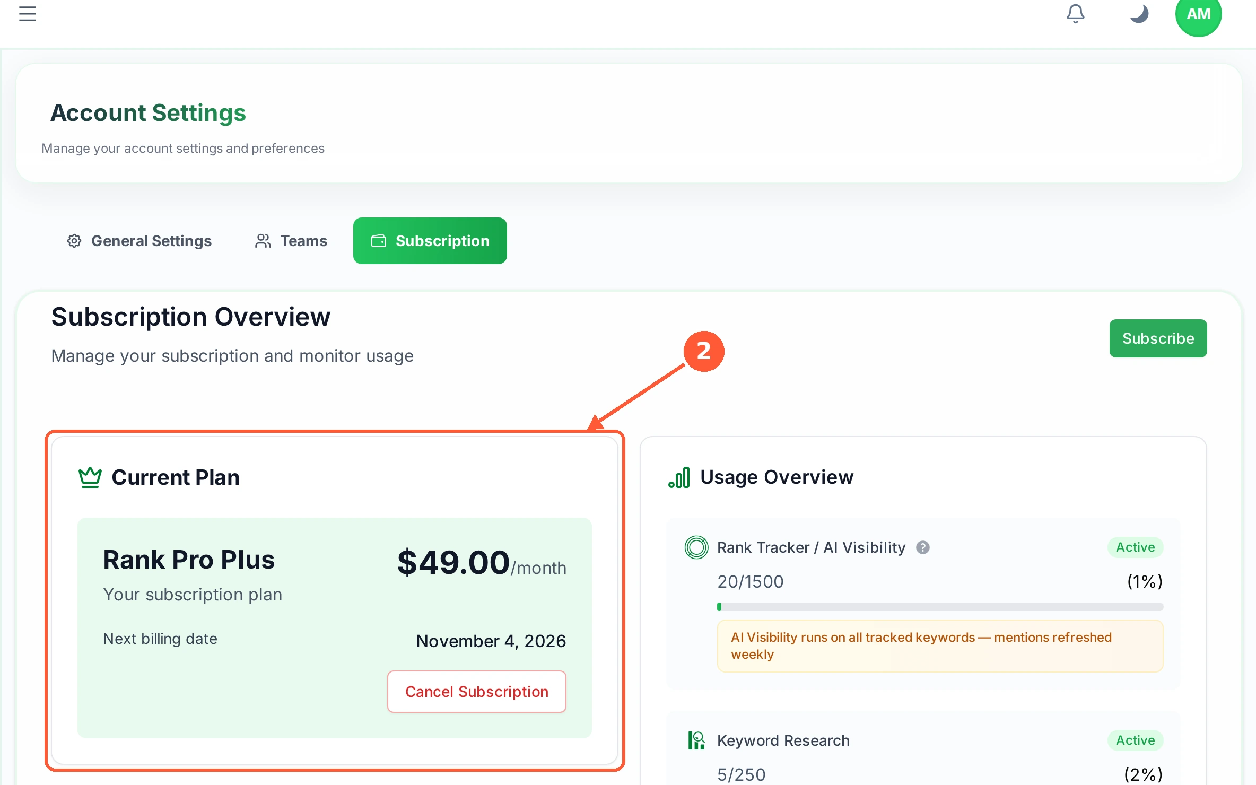Click the 'Keyword Research' label
This screenshot has width=1256, height=785.
(783, 740)
